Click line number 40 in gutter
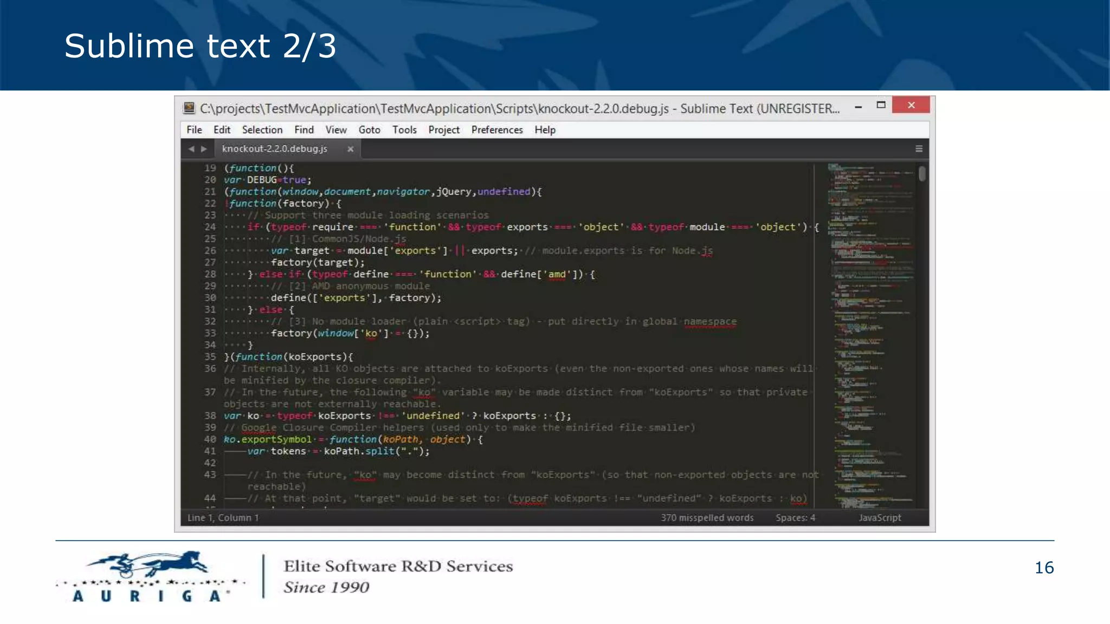1110x624 pixels. click(x=210, y=439)
